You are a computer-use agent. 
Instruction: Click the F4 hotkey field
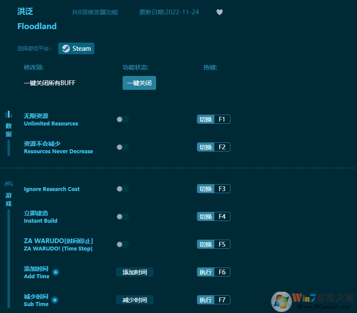click(x=222, y=216)
